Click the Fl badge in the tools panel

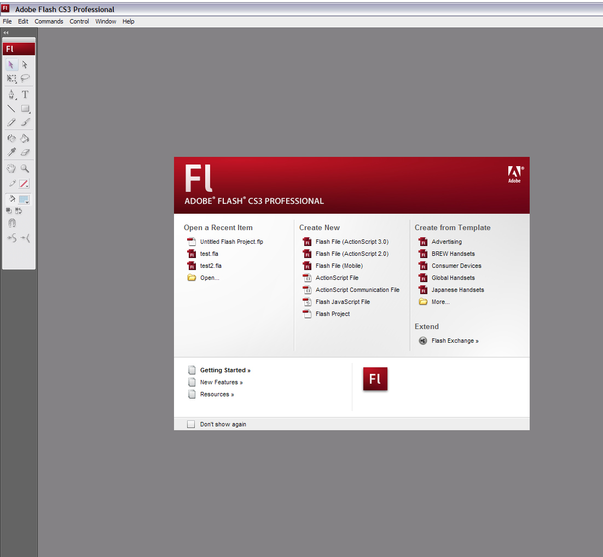[19, 49]
